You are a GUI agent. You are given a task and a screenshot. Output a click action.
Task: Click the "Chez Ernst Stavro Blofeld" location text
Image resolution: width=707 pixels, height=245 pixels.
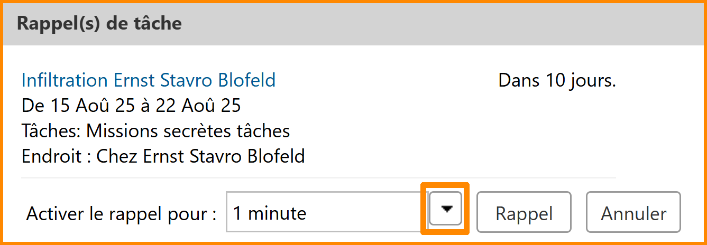point(200,156)
